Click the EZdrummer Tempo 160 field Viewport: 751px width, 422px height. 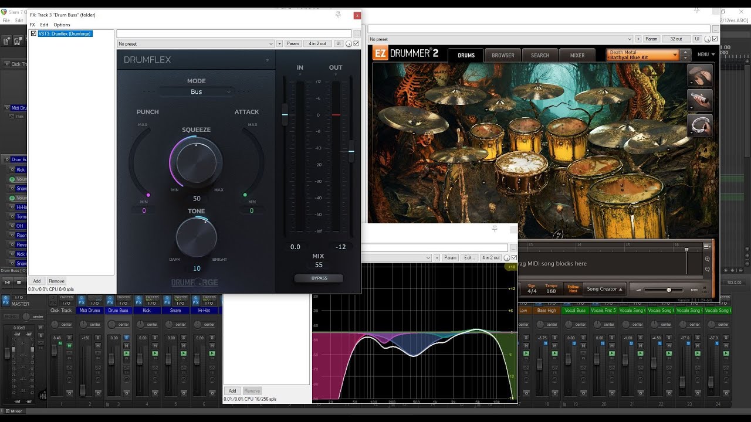[x=551, y=289]
